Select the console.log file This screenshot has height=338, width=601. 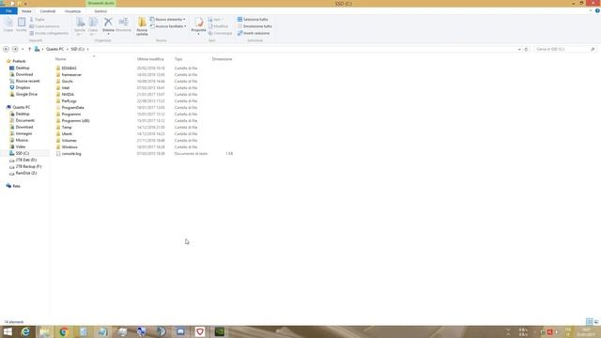pyautogui.click(x=71, y=154)
